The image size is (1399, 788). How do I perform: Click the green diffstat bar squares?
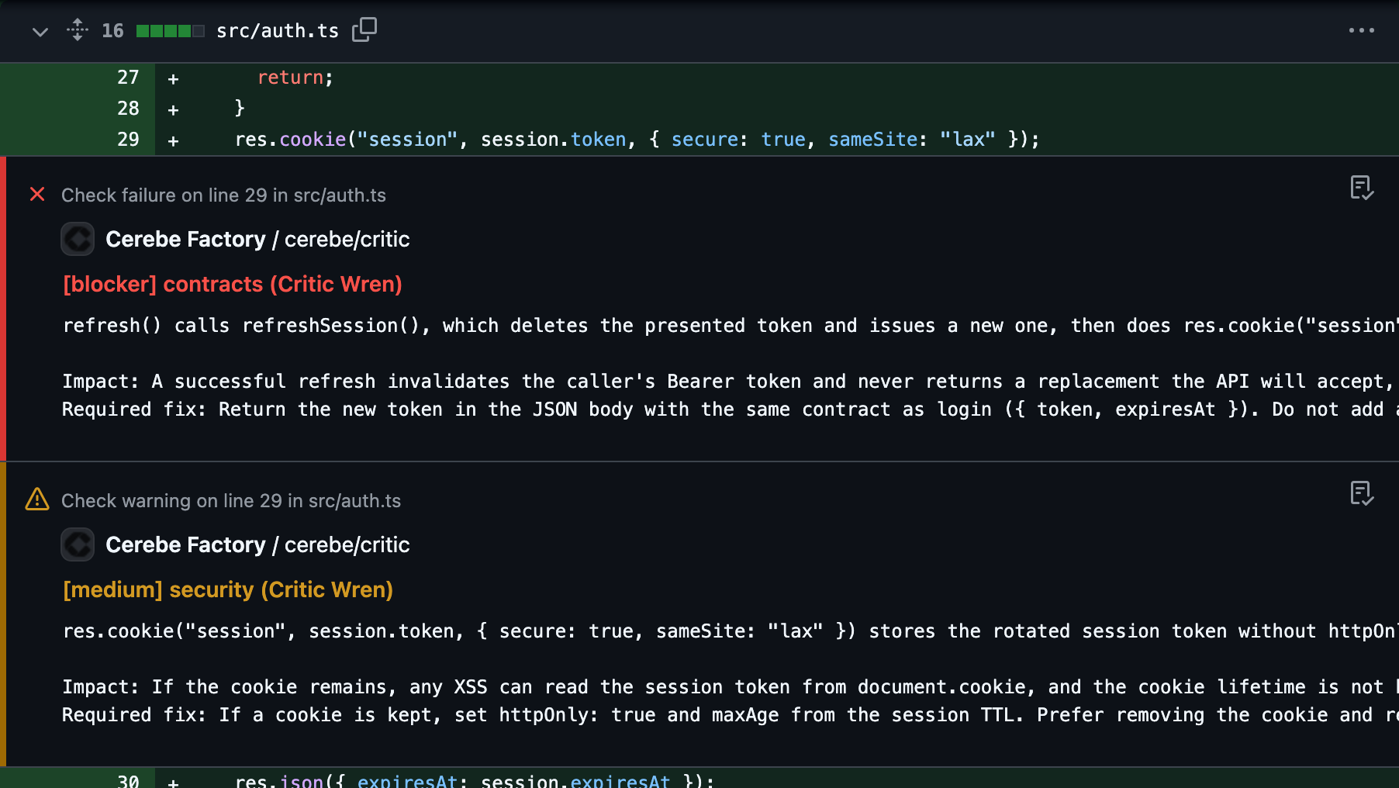click(171, 31)
